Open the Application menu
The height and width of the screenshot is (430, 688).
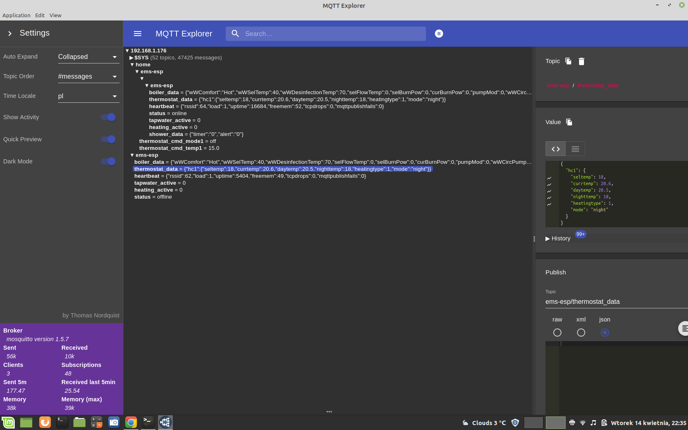16,15
